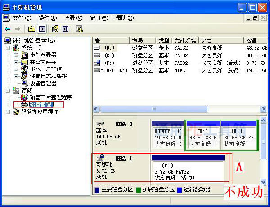Click the forward arrow toolbar icon

point(18,29)
